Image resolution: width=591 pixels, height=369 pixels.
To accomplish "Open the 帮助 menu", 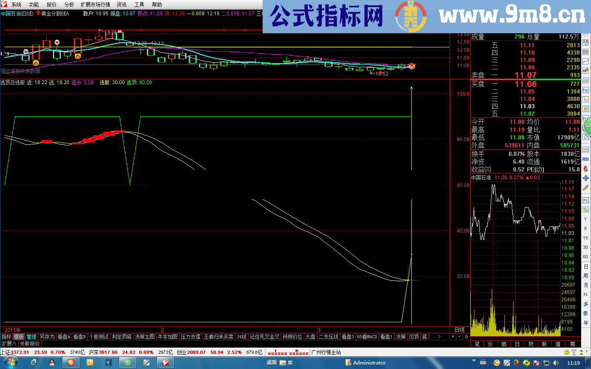I will pyautogui.click(x=157, y=5).
